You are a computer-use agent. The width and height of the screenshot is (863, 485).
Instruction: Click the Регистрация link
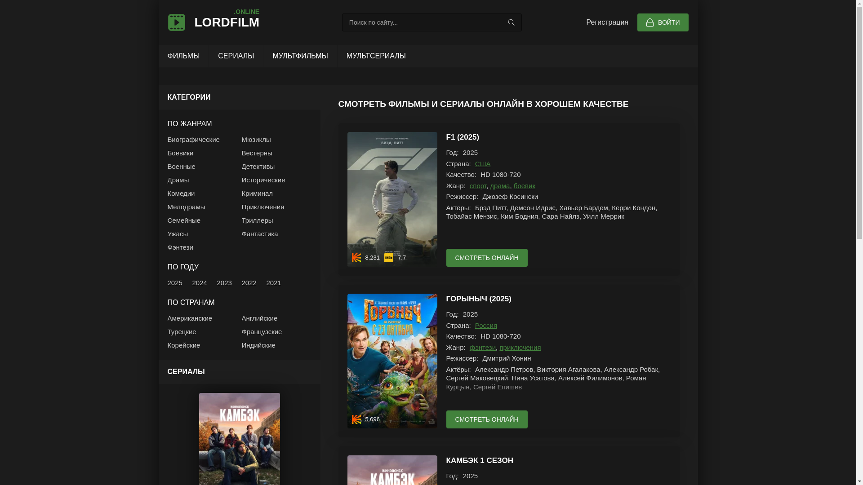coord(607,22)
